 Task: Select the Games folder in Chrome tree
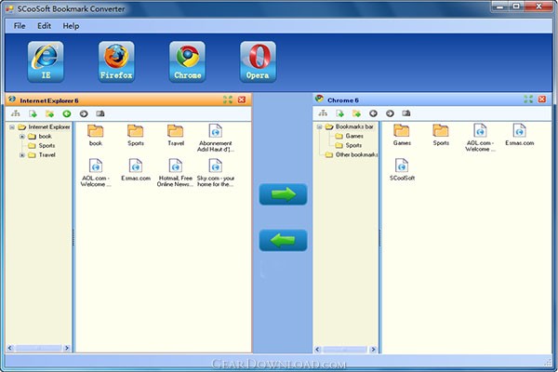(x=354, y=136)
